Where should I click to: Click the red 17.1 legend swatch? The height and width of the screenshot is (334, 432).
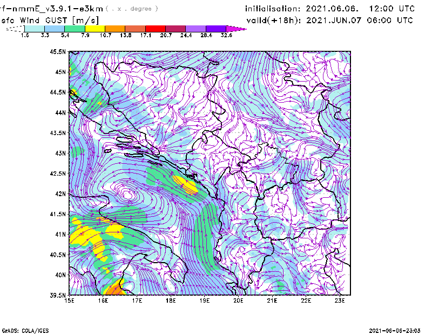[156, 29]
